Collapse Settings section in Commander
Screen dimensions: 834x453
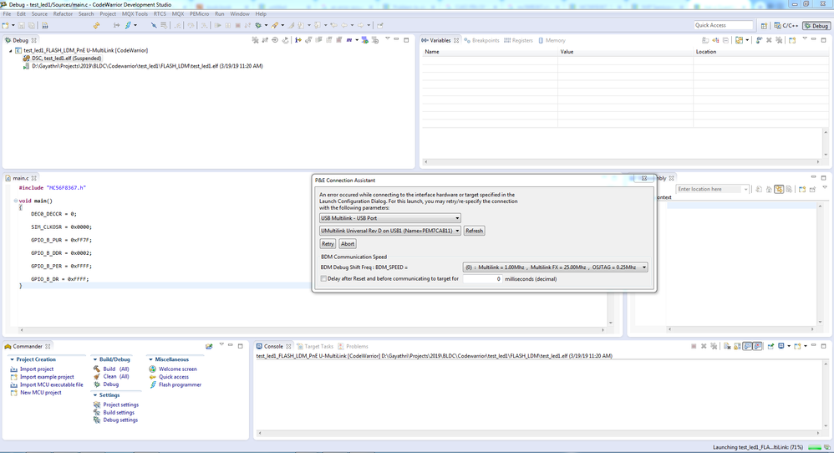(x=94, y=395)
